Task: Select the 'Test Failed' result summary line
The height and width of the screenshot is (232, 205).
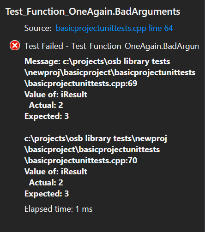Action: click(x=112, y=46)
